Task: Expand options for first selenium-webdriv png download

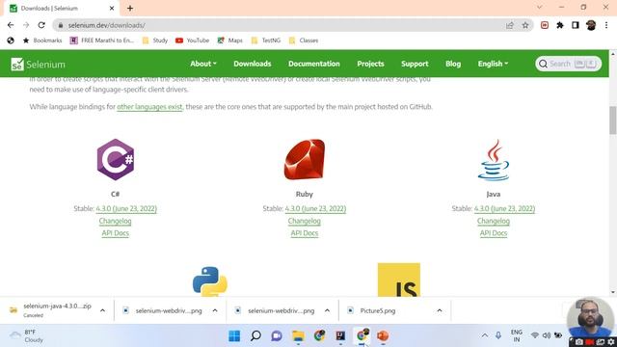Action: point(215,310)
